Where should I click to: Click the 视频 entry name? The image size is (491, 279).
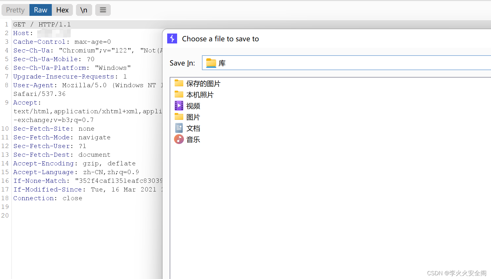tap(193, 106)
